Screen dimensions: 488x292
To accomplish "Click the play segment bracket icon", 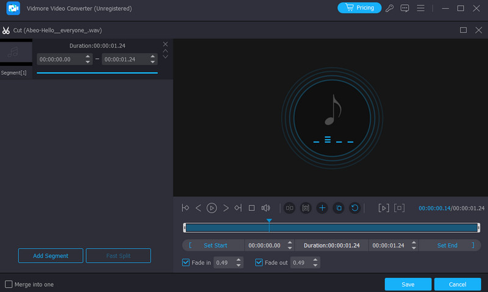I will pos(383,208).
